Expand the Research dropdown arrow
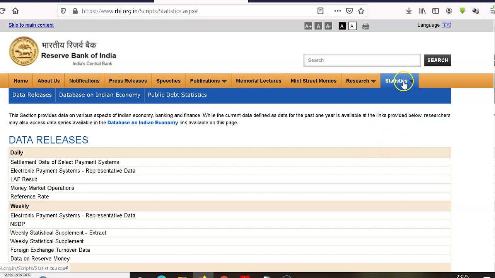This screenshot has height=278, width=495. coord(373,81)
